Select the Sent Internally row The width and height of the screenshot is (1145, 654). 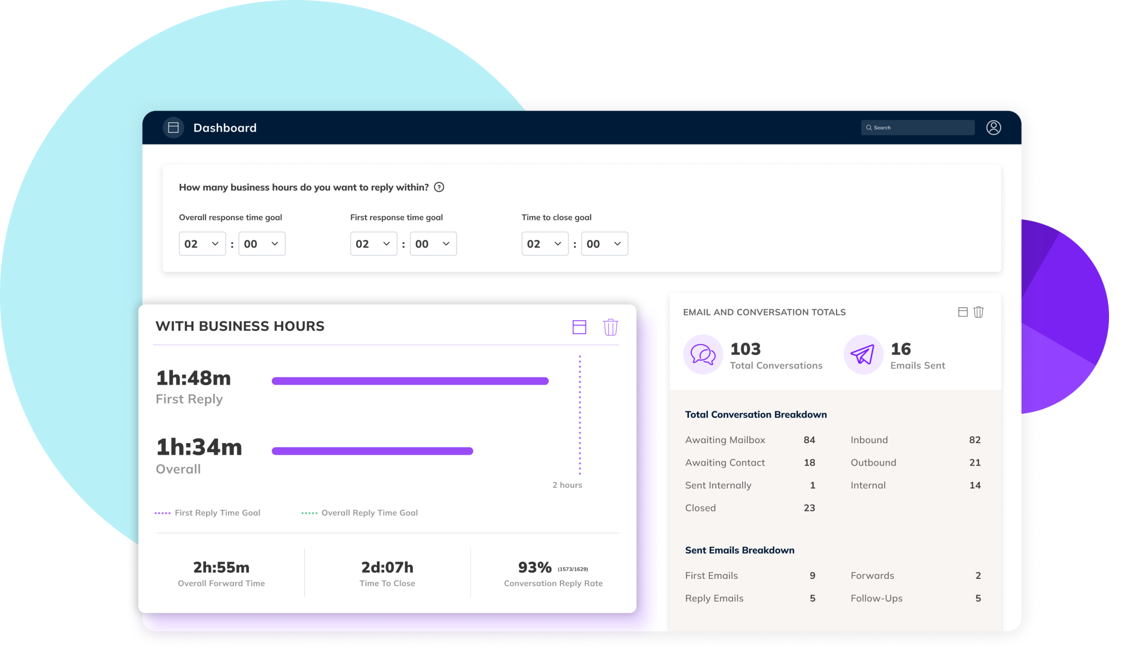point(750,486)
